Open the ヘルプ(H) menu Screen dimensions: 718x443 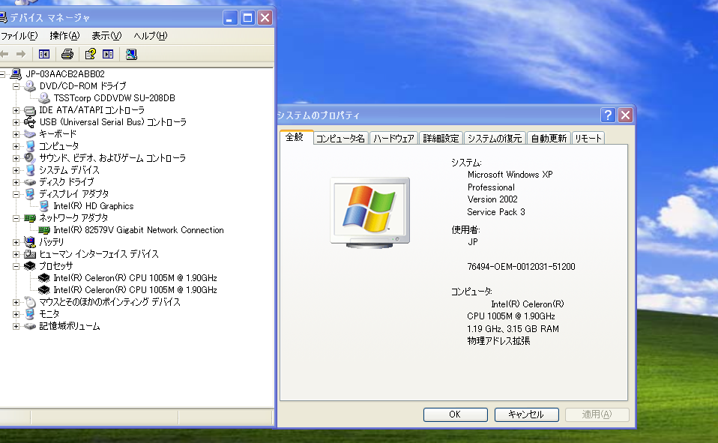[x=150, y=36]
